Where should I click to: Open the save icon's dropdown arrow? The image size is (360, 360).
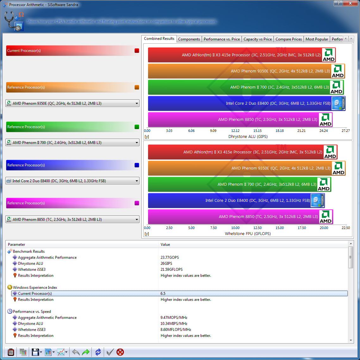click(x=41, y=352)
